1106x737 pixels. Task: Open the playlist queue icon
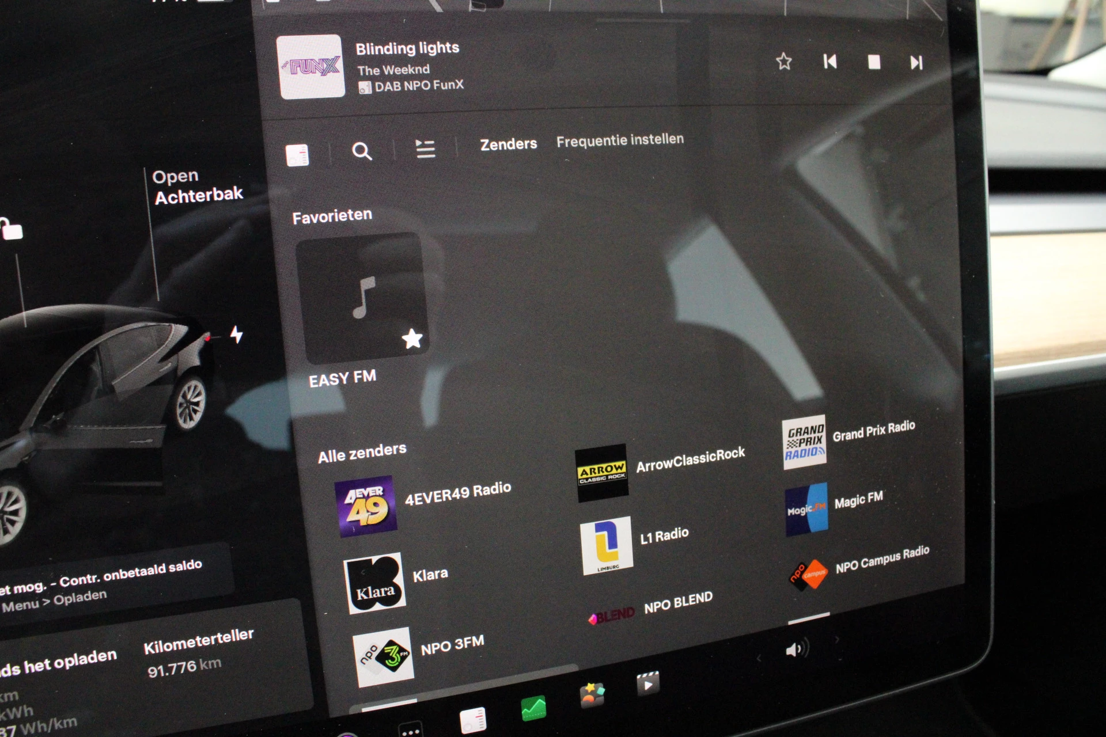point(425,149)
